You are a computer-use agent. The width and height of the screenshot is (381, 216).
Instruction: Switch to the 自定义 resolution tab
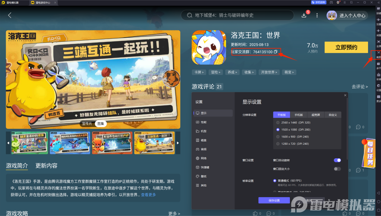tap(333, 115)
